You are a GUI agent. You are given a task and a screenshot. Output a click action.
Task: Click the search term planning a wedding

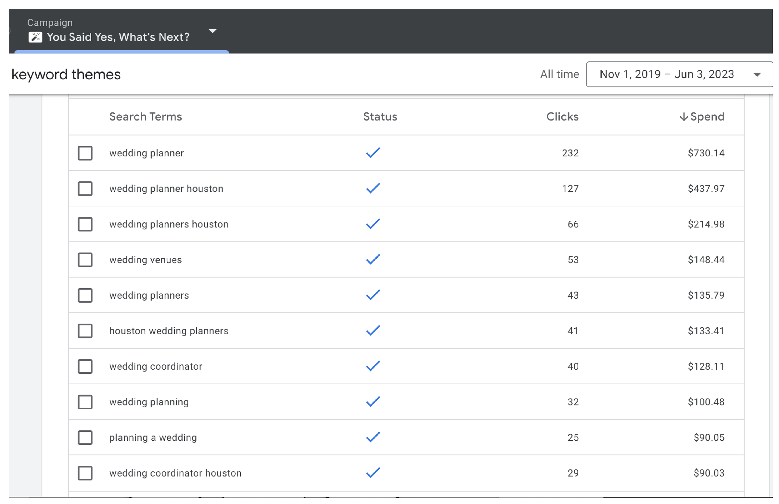[x=153, y=438]
